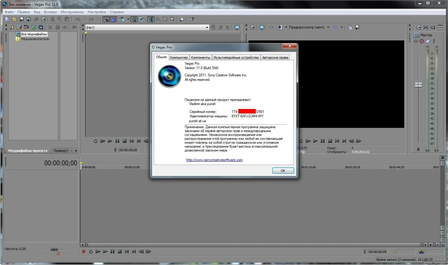Close the 'О Vegas Pro' dialog
The height and width of the screenshot is (265, 448).
click(289, 46)
